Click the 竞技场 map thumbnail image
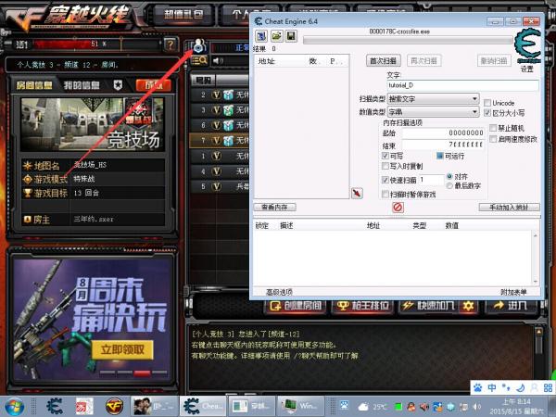The width and height of the screenshot is (556, 417). [x=92, y=124]
